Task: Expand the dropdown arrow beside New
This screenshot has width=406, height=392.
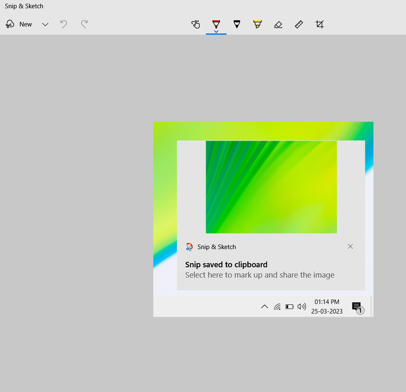Action: coord(45,24)
